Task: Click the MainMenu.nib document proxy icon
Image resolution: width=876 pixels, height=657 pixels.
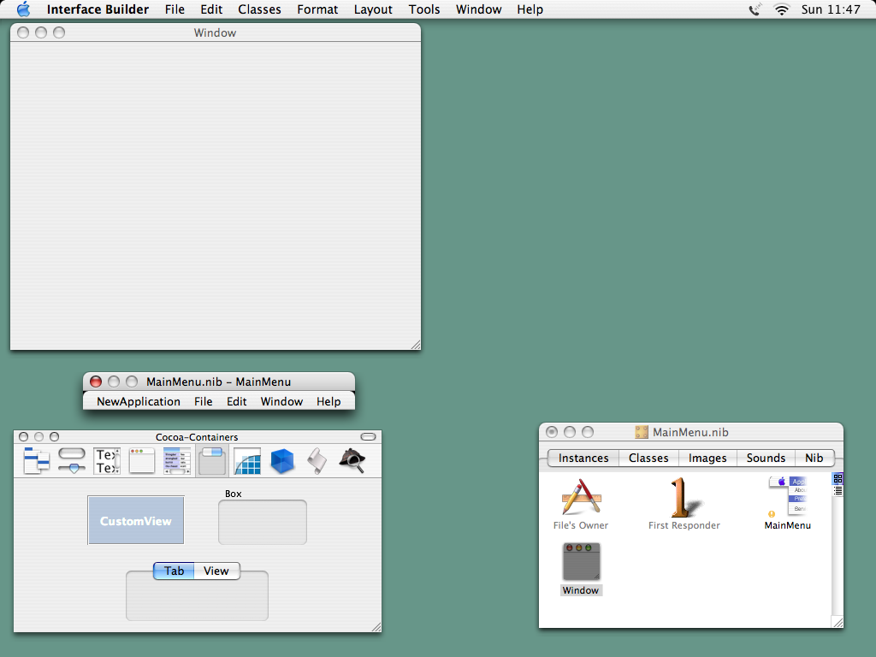Action: click(642, 432)
